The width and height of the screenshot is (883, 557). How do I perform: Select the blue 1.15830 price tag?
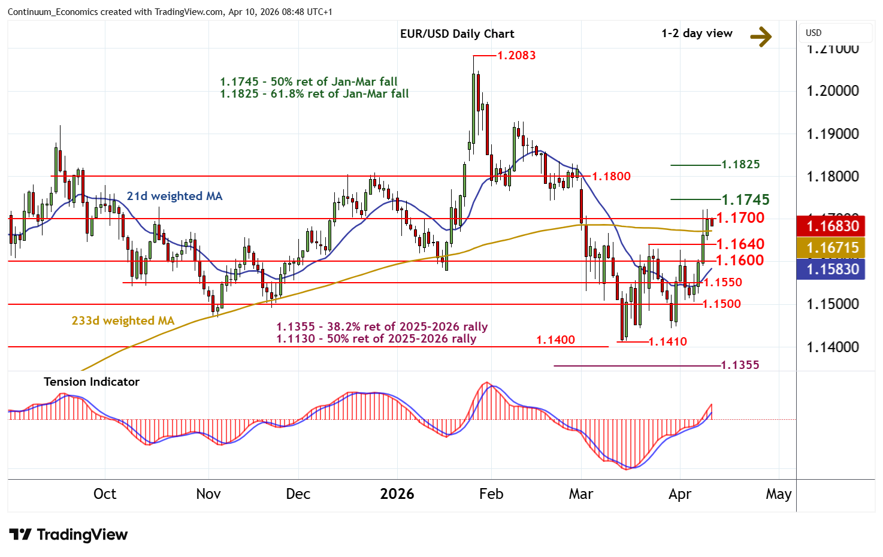pos(832,270)
